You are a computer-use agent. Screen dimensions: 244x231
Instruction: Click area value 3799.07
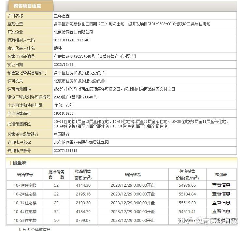click(83, 221)
